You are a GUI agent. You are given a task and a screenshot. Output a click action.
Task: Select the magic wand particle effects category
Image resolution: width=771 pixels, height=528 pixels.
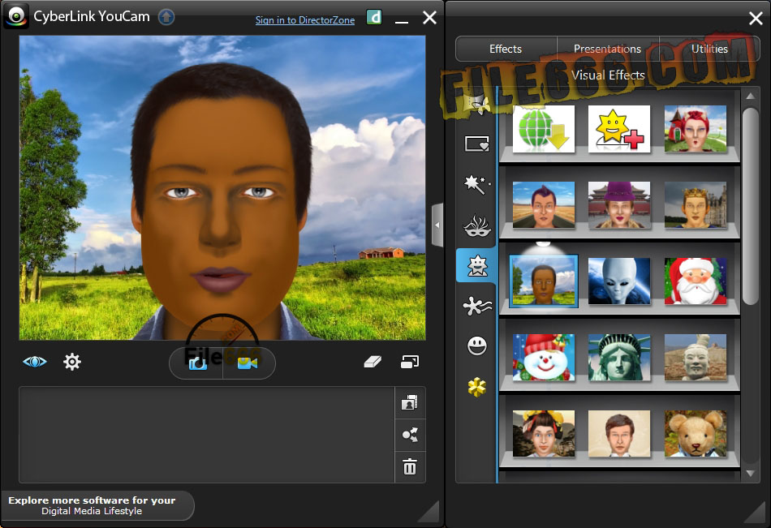point(476,185)
